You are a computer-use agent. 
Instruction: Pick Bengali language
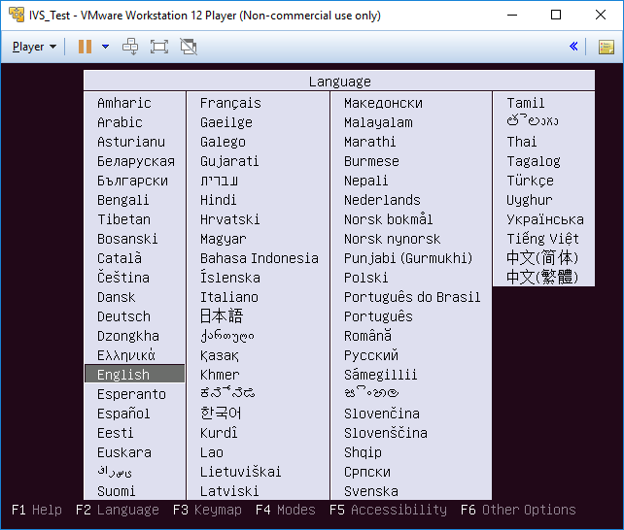click(x=123, y=200)
